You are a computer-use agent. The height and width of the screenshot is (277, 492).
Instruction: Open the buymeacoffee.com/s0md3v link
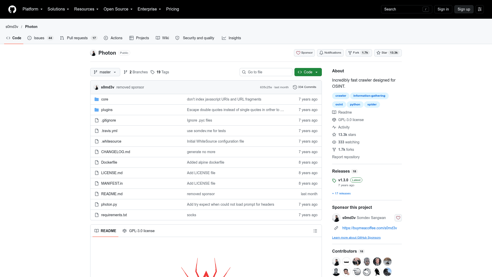(x=370, y=228)
